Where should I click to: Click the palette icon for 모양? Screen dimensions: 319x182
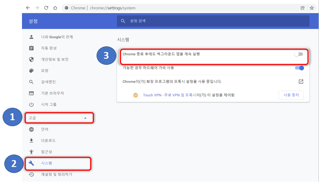tap(31, 70)
